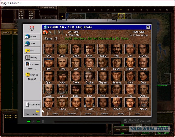The height and width of the screenshot is (137, 175).
Task: Select mercenary Reaper portrait
Action: (x=103, y=49)
